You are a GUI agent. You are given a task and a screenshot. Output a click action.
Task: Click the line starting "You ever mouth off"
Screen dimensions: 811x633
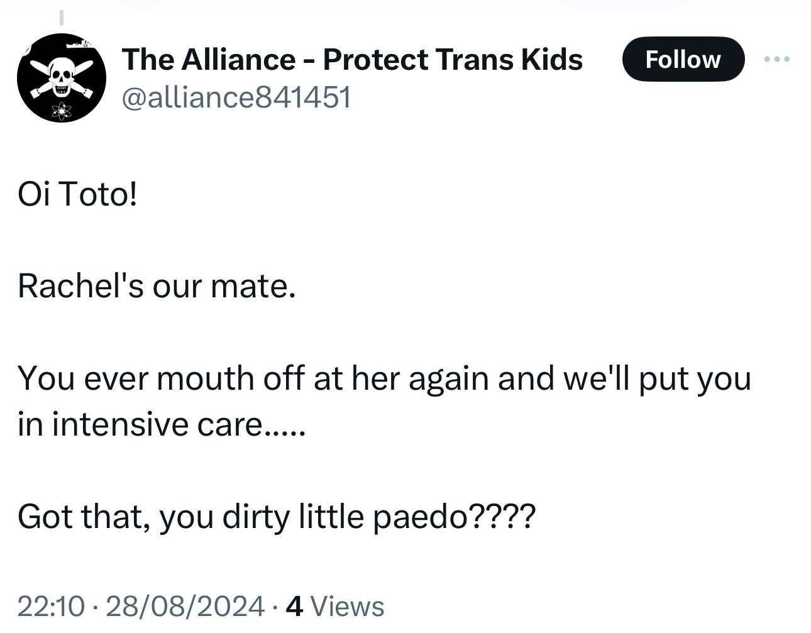(384, 378)
